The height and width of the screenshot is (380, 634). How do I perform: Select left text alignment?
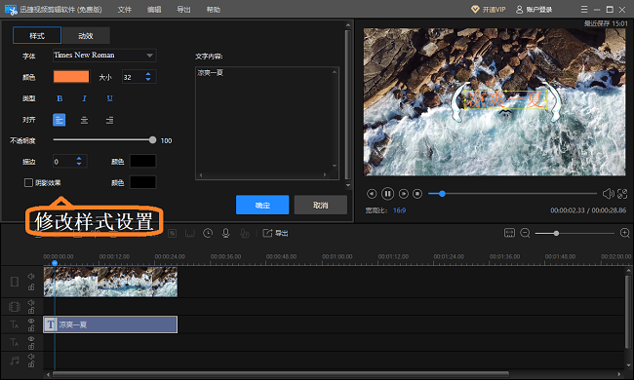click(x=59, y=120)
